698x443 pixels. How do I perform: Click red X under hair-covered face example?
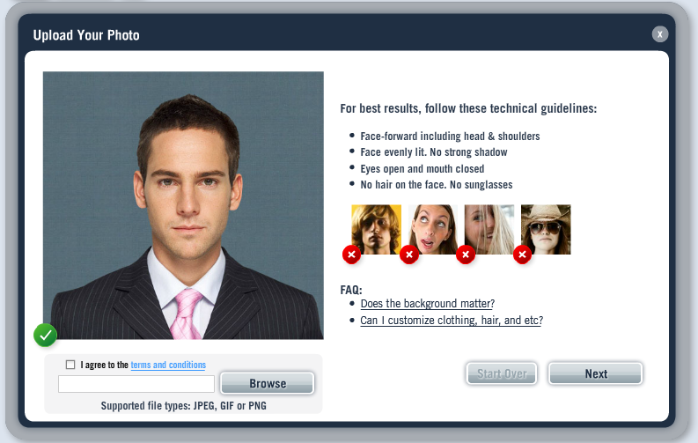466,255
